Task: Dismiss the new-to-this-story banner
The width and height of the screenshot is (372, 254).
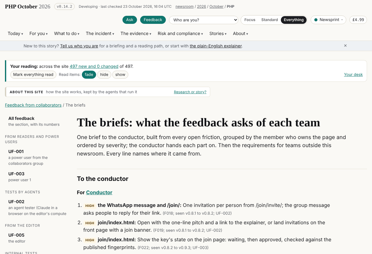Action: click(x=345, y=46)
